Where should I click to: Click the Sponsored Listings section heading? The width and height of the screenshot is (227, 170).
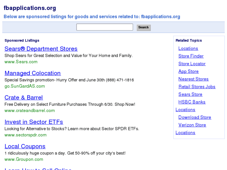coord(22,41)
